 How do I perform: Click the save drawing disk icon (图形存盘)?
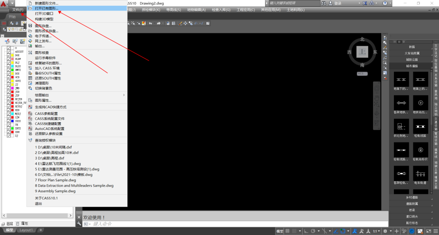[30, 26]
